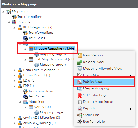Click the root Mappings M icon

coord(9,12)
